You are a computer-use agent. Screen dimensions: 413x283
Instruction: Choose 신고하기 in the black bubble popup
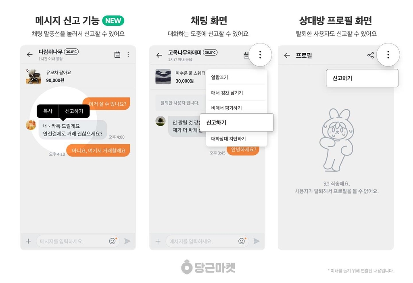[x=74, y=111]
